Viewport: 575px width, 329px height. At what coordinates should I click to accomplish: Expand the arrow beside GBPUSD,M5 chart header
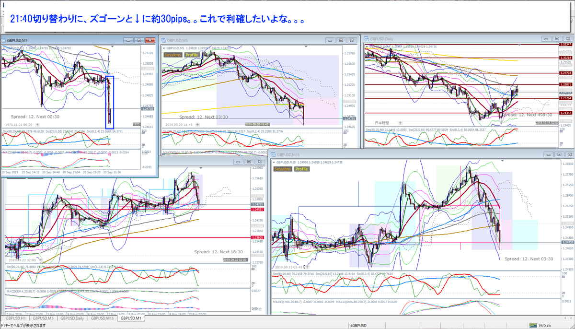[x=163, y=48]
